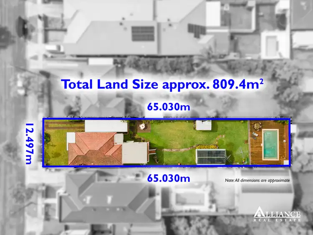Click the neighbouring pool in the top-right corner
Image resolution: width=313 pixels, height=235 pixels.
click(273, 45)
